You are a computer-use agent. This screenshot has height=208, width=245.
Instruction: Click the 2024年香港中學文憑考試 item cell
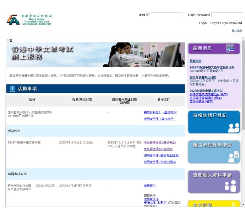pos(24,142)
